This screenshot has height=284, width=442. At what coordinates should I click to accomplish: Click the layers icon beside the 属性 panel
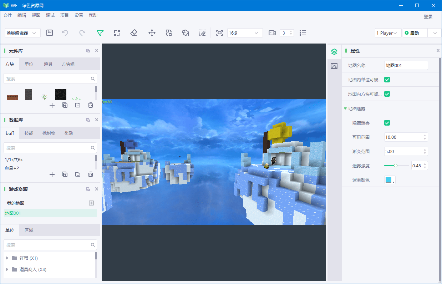(x=334, y=51)
